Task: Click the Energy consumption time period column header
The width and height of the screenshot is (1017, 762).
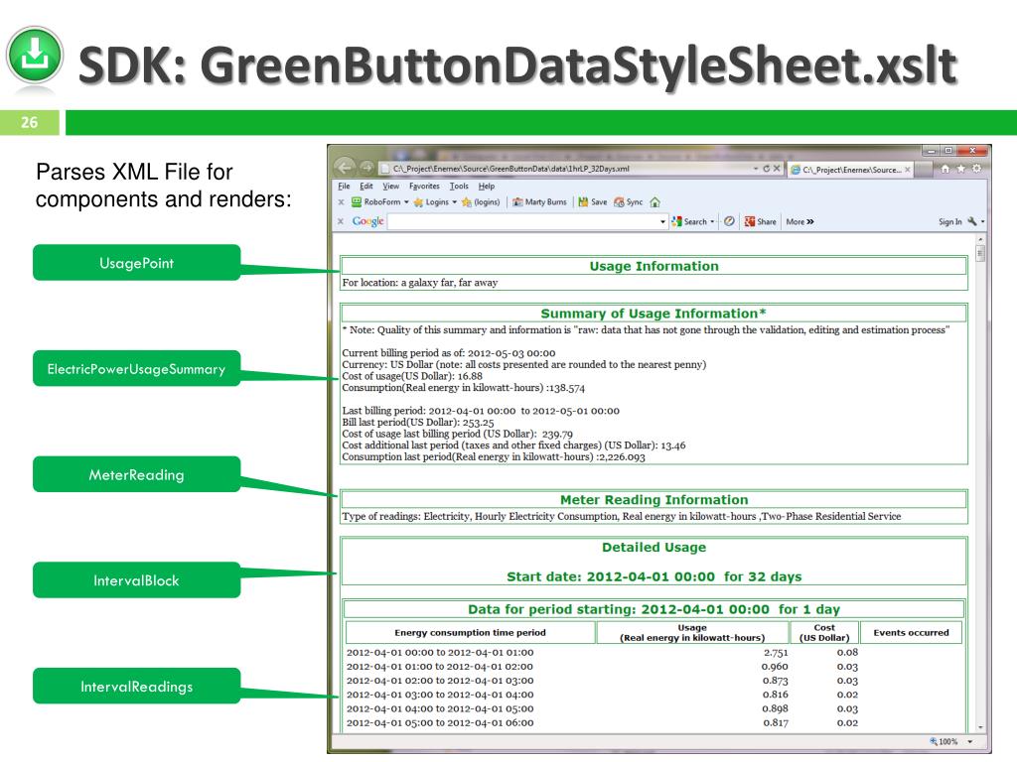Action: point(470,632)
